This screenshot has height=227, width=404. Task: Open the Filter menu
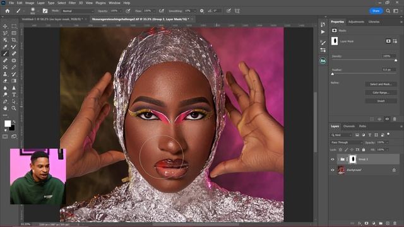pos(72,3)
